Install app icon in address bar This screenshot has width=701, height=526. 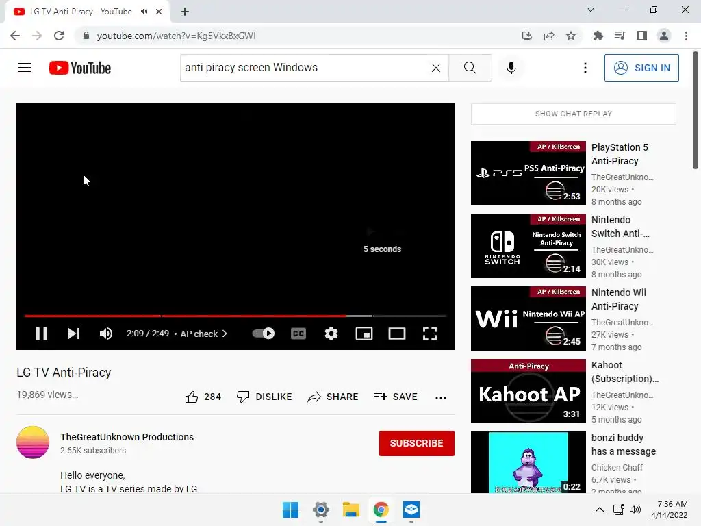[x=527, y=36]
